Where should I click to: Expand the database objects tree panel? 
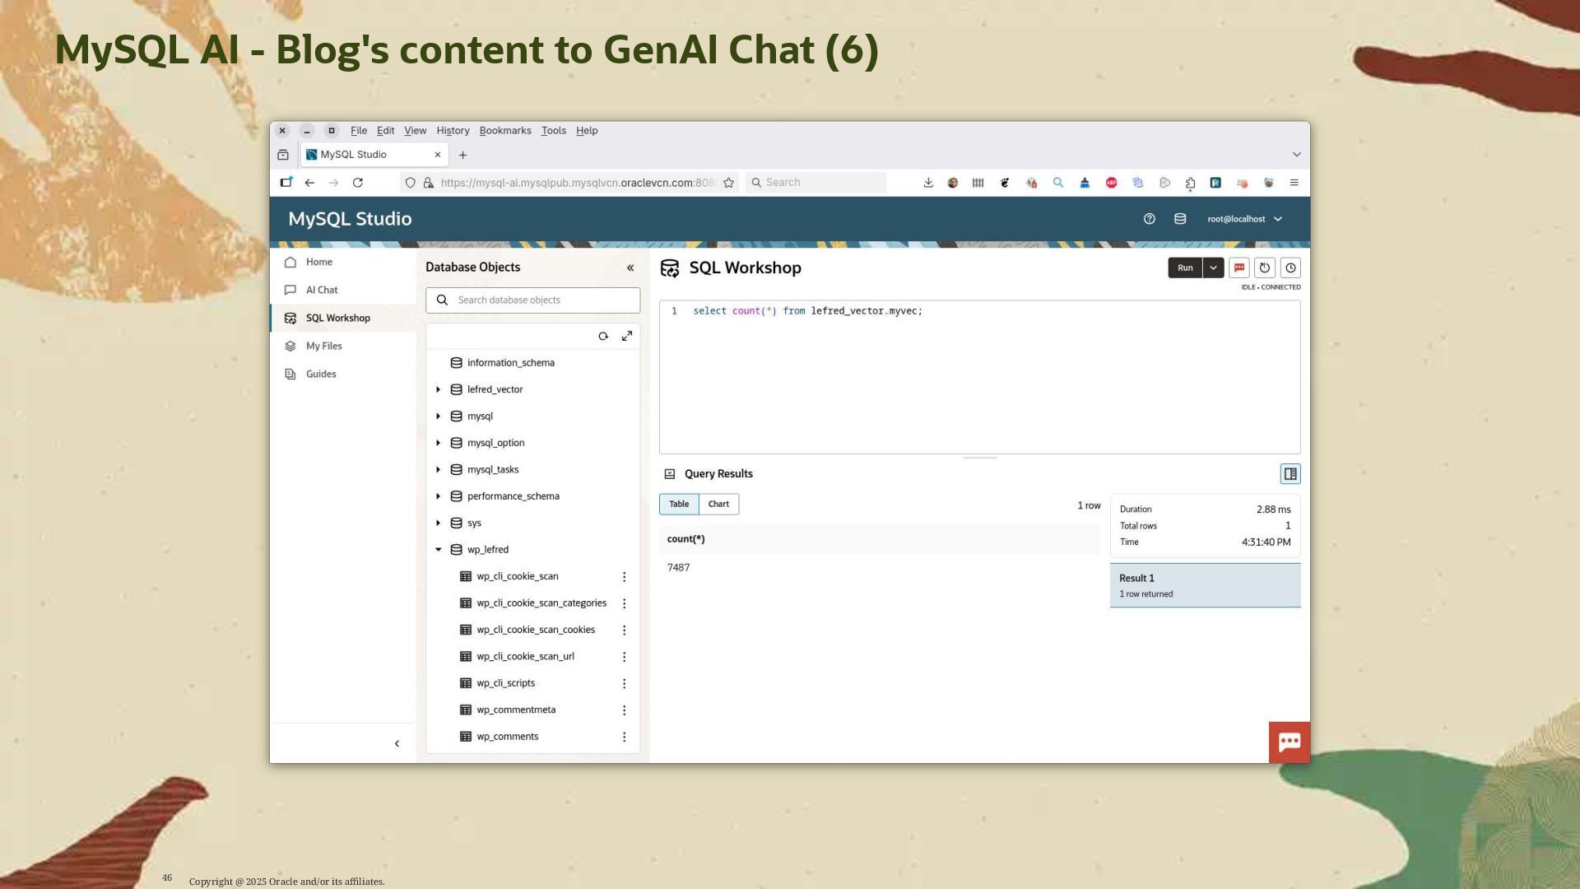(627, 337)
